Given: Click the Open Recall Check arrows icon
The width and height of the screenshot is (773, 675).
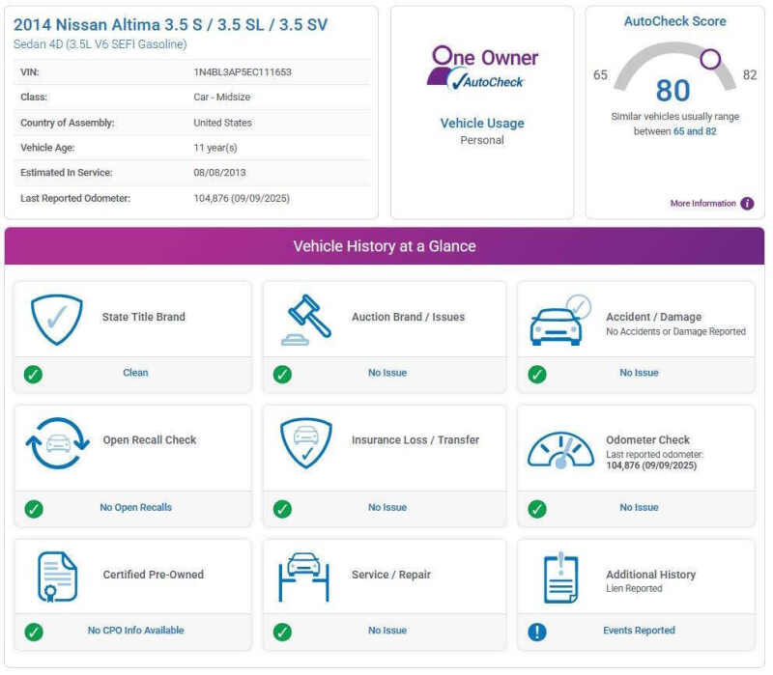Looking at the screenshot, I should 57,443.
